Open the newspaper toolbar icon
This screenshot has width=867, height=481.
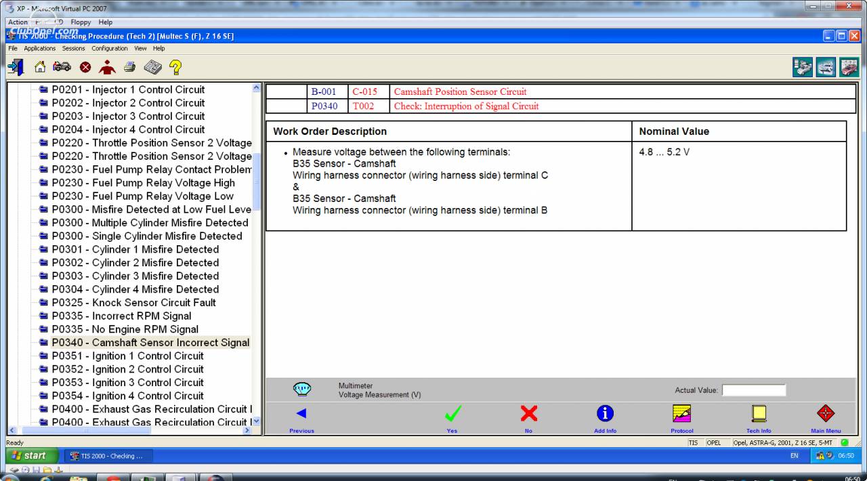(x=152, y=67)
